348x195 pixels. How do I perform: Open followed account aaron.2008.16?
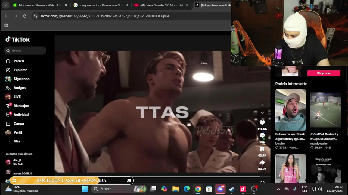[x=19, y=173]
